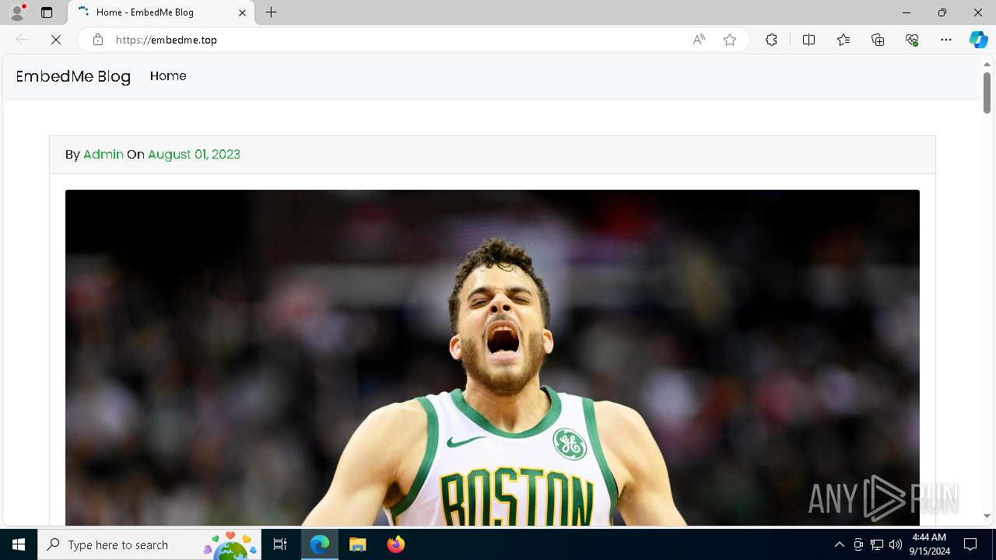This screenshot has height=560, width=996.
Task: Activate Read aloud icon in address bar
Action: (x=699, y=40)
